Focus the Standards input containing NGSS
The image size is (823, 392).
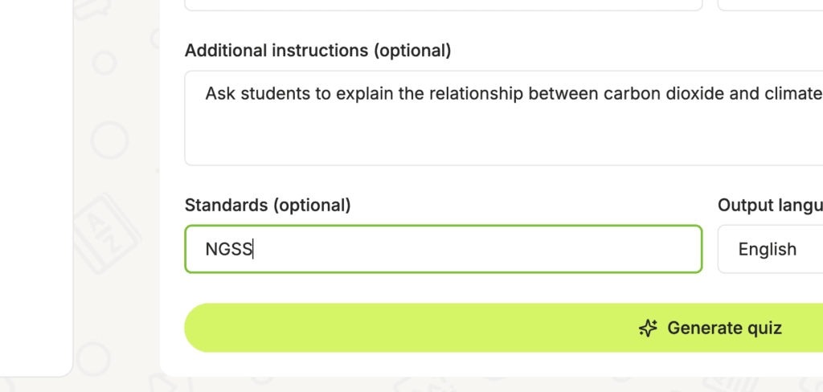tap(444, 249)
